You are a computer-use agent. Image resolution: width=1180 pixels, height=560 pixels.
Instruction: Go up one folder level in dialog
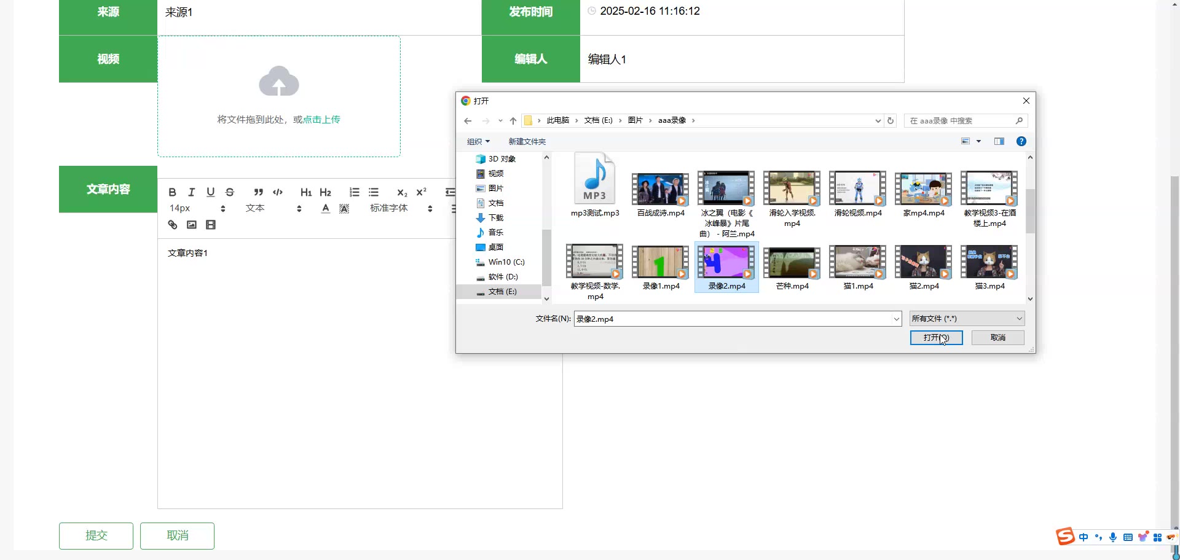513,121
